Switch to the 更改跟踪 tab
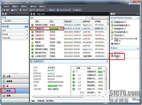Screen dimensions: 142x105 click(50, 101)
